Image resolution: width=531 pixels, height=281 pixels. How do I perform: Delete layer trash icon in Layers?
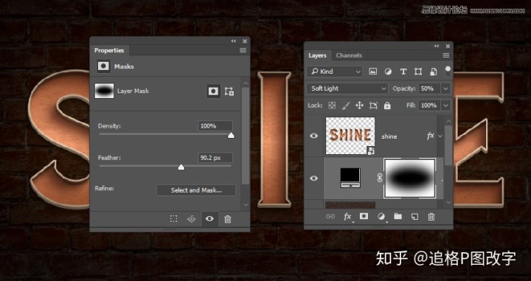[431, 217]
